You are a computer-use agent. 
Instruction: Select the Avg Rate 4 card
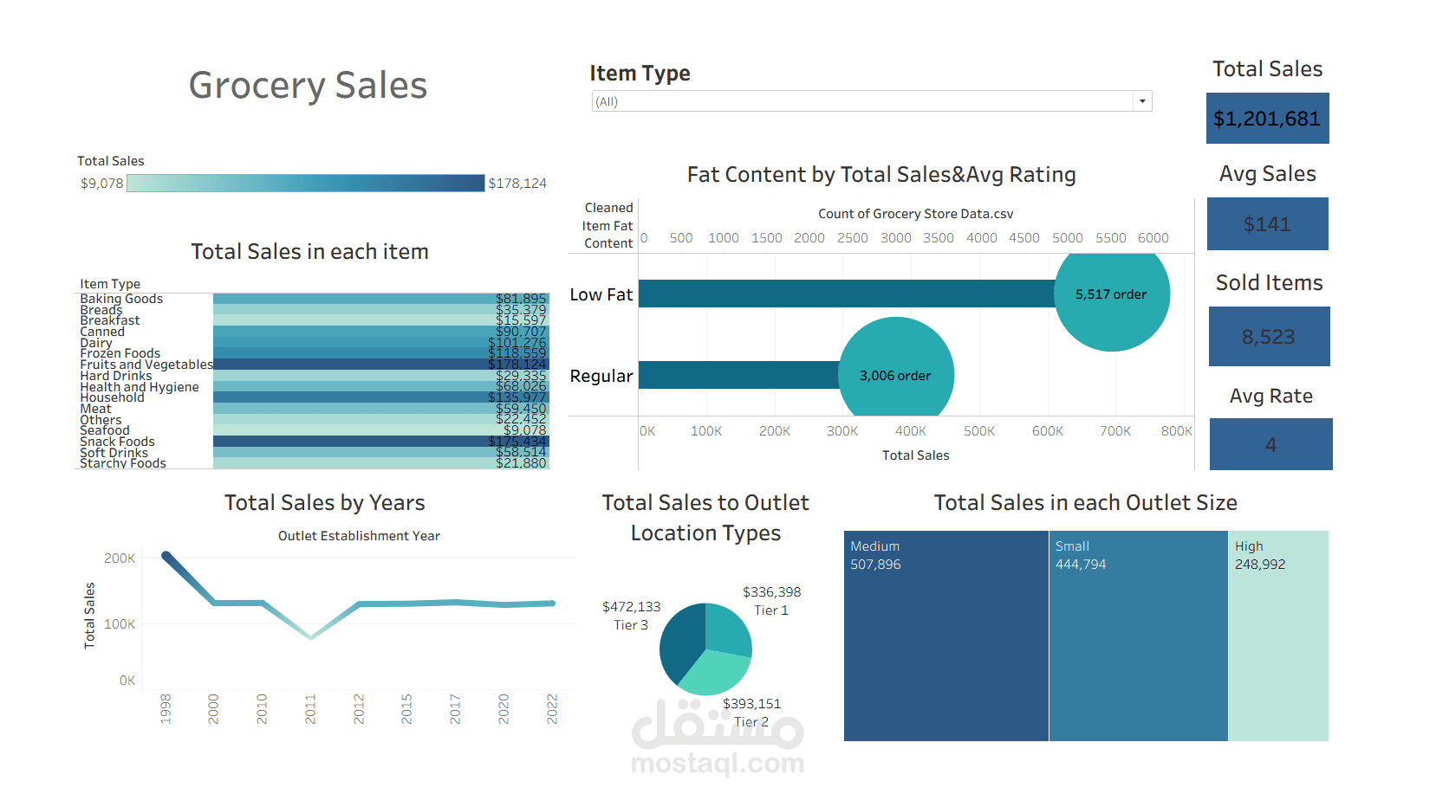click(1270, 444)
